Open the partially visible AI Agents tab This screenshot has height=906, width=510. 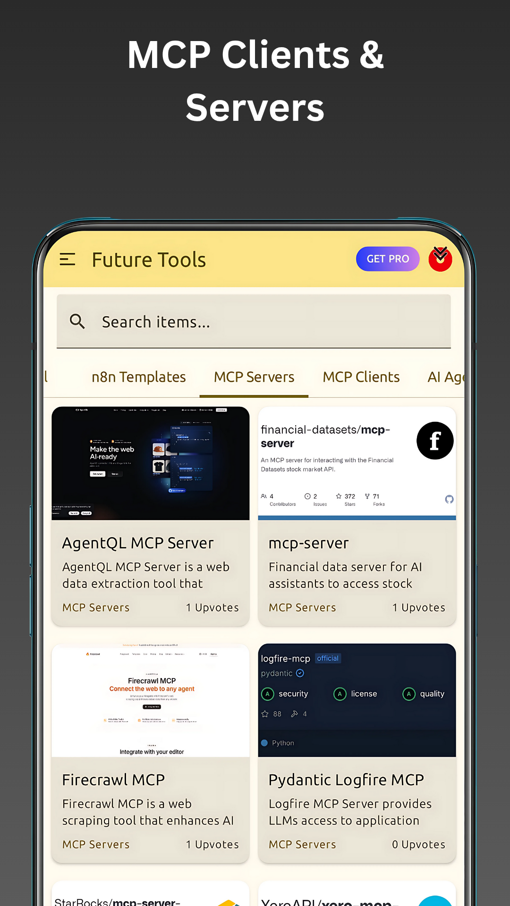(445, 377)
